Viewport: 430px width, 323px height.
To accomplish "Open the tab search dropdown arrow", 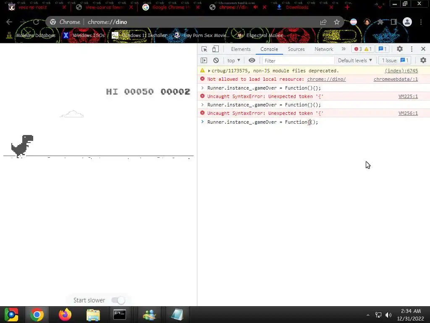I will [x=380, y=7].
